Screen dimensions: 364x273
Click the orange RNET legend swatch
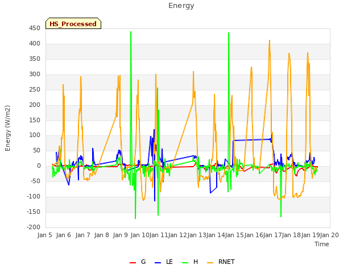coord(210,263)
